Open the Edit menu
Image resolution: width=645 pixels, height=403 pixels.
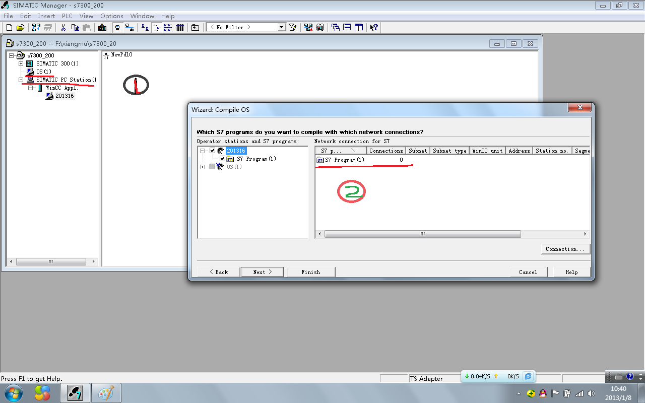click(x=26, y=16)
